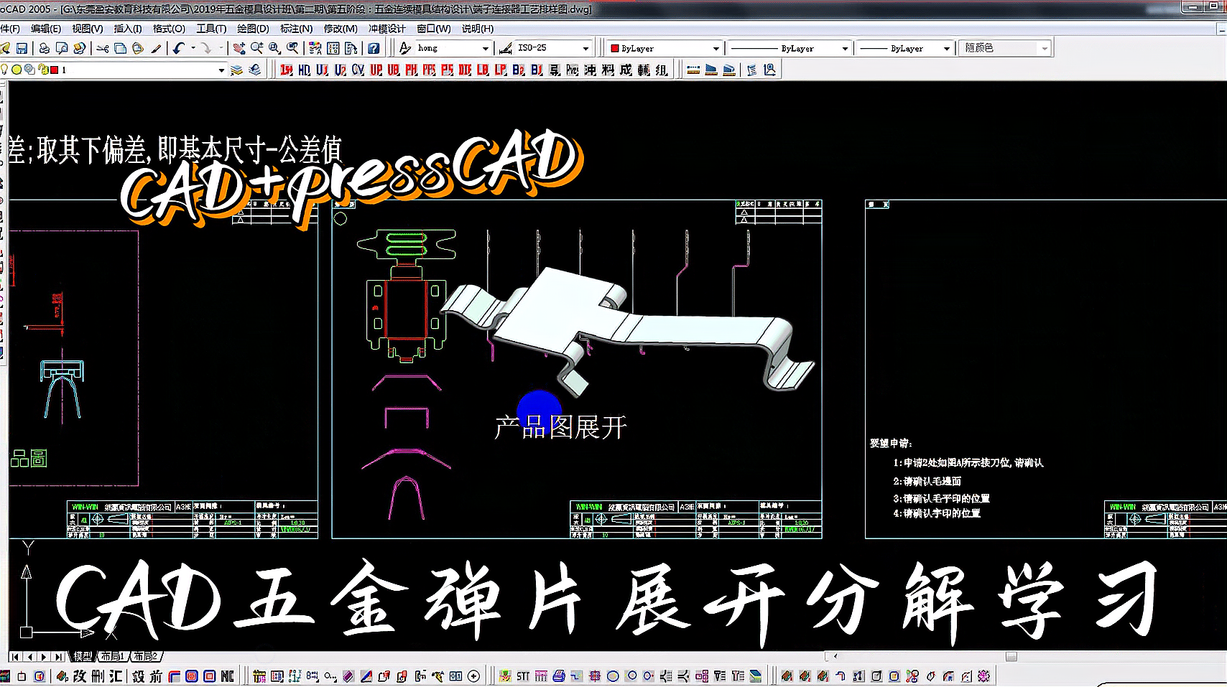The image size is (1227, 687).
Task: Open Print Preview from toolbar
Action: (x=62, y=48)
